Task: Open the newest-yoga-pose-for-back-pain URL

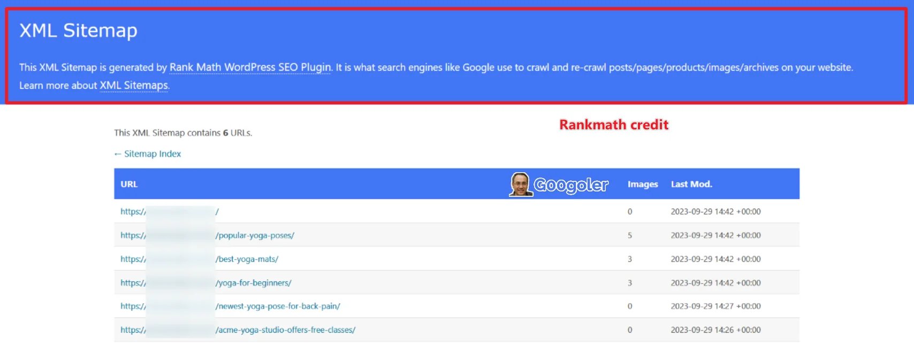Action: (230, 306)
